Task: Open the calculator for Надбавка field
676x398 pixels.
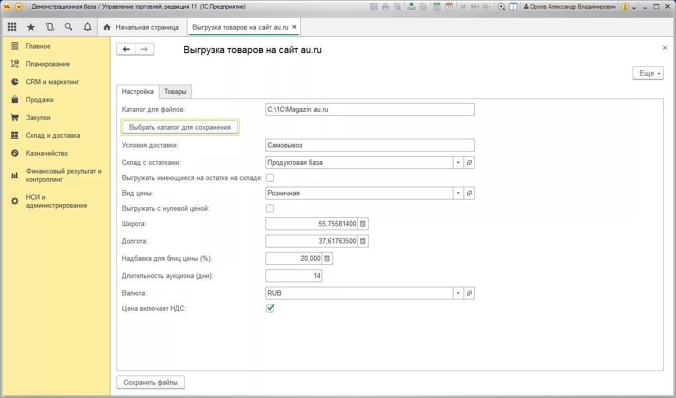Action: pyautogui.click(x=327, y=258)
